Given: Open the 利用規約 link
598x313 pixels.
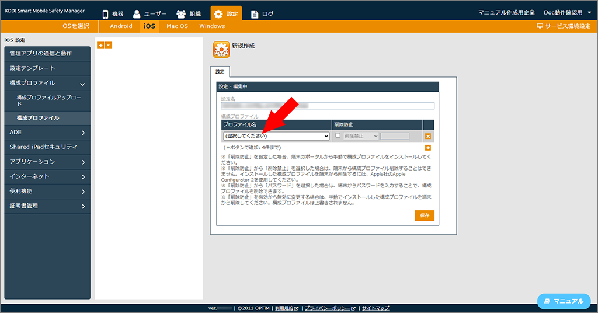Looking at the screenshot, I should (286, 308).
